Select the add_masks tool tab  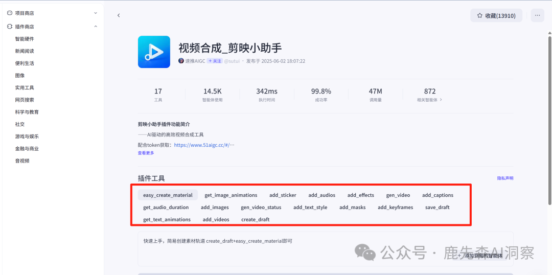(352, 208)
